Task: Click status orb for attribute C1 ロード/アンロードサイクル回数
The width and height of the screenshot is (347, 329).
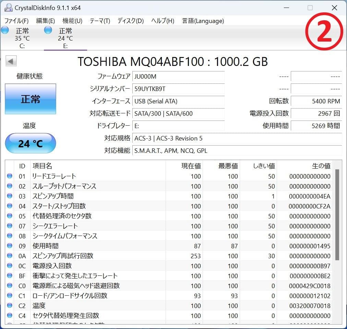Action: click(10, 296)
